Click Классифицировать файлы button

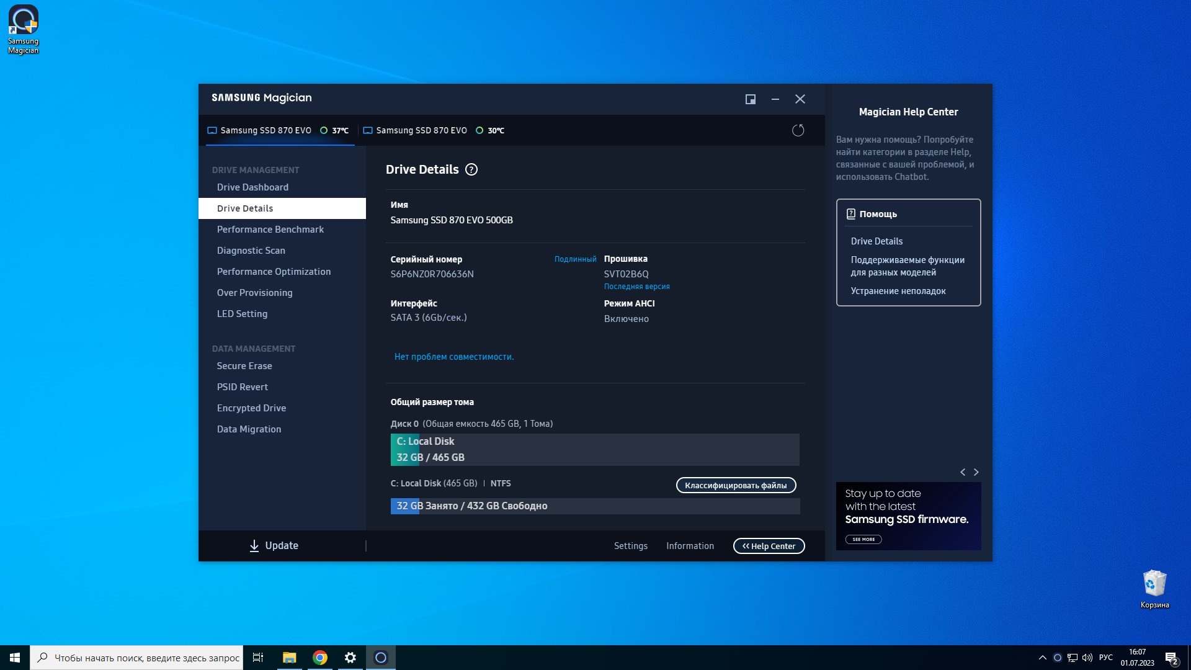736,485
